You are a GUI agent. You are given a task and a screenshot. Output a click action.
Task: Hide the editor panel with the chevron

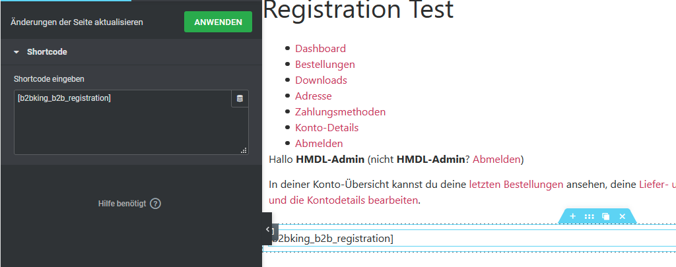coord(267,229)
